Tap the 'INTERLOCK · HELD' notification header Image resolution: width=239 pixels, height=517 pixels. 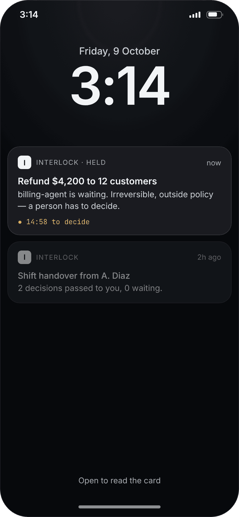click(x=71, y=162)
